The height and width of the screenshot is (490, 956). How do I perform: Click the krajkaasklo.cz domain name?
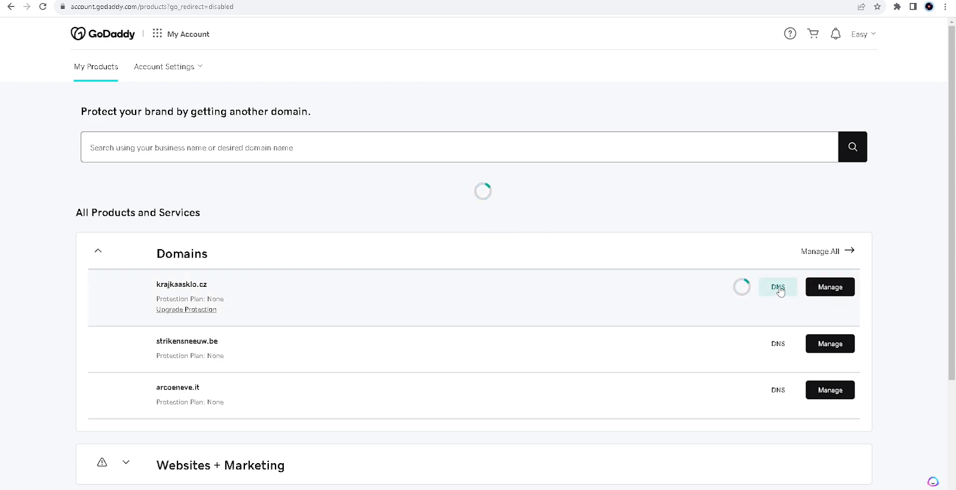[182, 284]
